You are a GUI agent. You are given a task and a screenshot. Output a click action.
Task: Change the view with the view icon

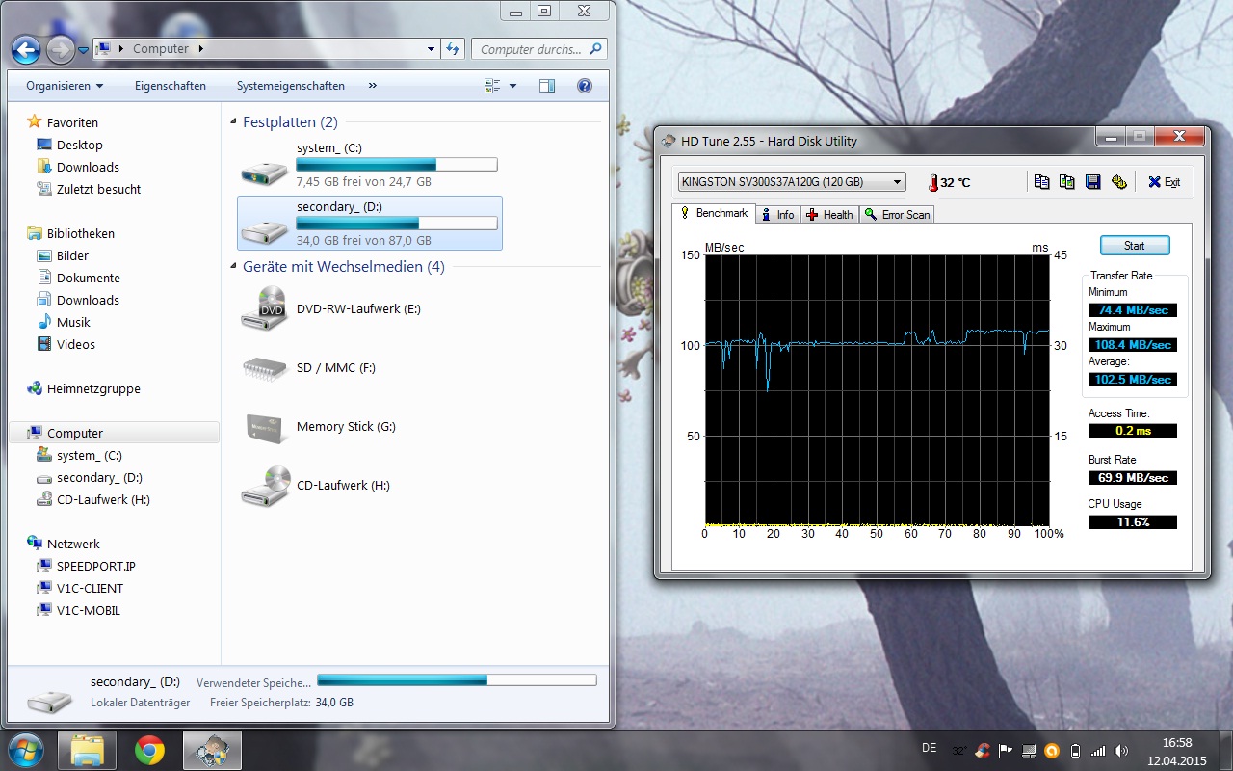tap(492, 86)
